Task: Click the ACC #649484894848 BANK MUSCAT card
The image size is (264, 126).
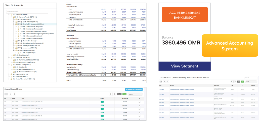Action: tap(185, 15)
